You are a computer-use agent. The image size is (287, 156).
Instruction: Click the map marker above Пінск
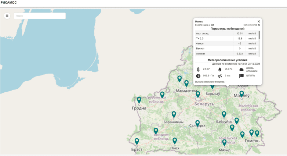175,141
